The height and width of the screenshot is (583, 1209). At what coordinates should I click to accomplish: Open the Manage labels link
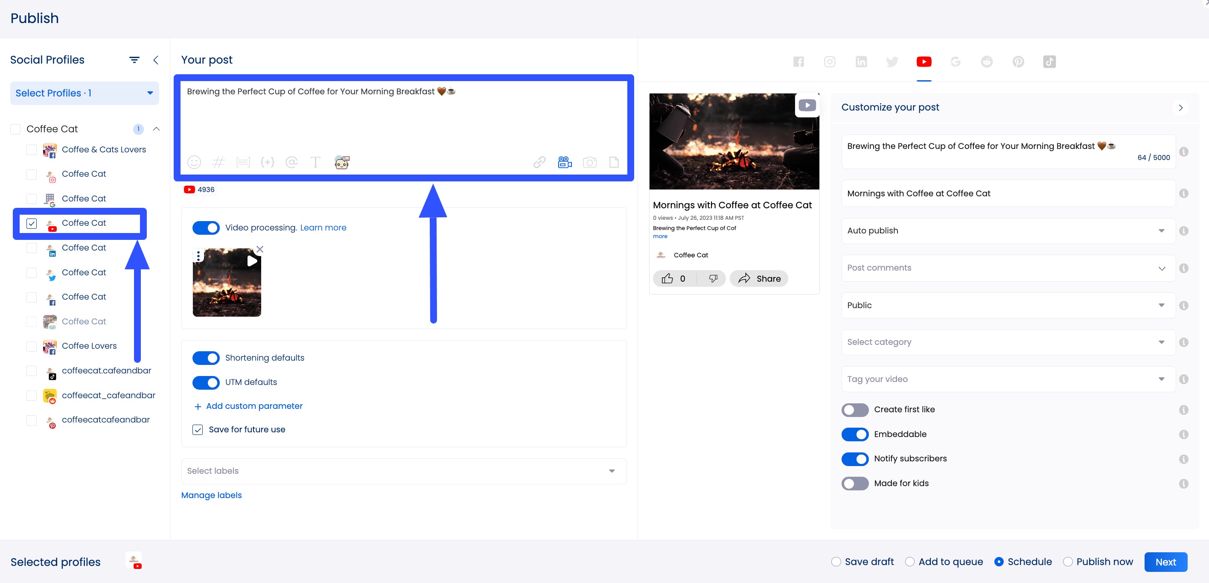coord(211,495)
